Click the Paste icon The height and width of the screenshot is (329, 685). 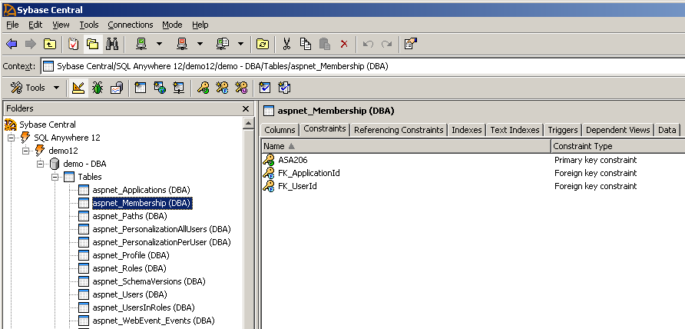click(325, 44)
